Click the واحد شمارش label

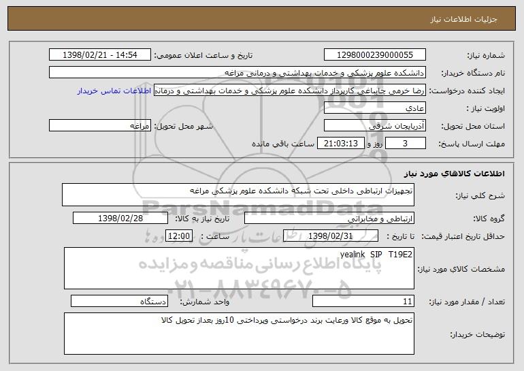(205, 302)
